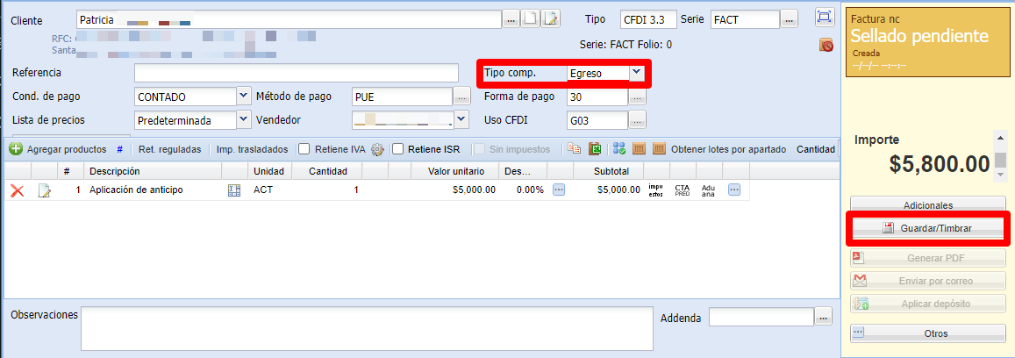Click the Uso CFDI field showing G03

(x=597, y=119)
